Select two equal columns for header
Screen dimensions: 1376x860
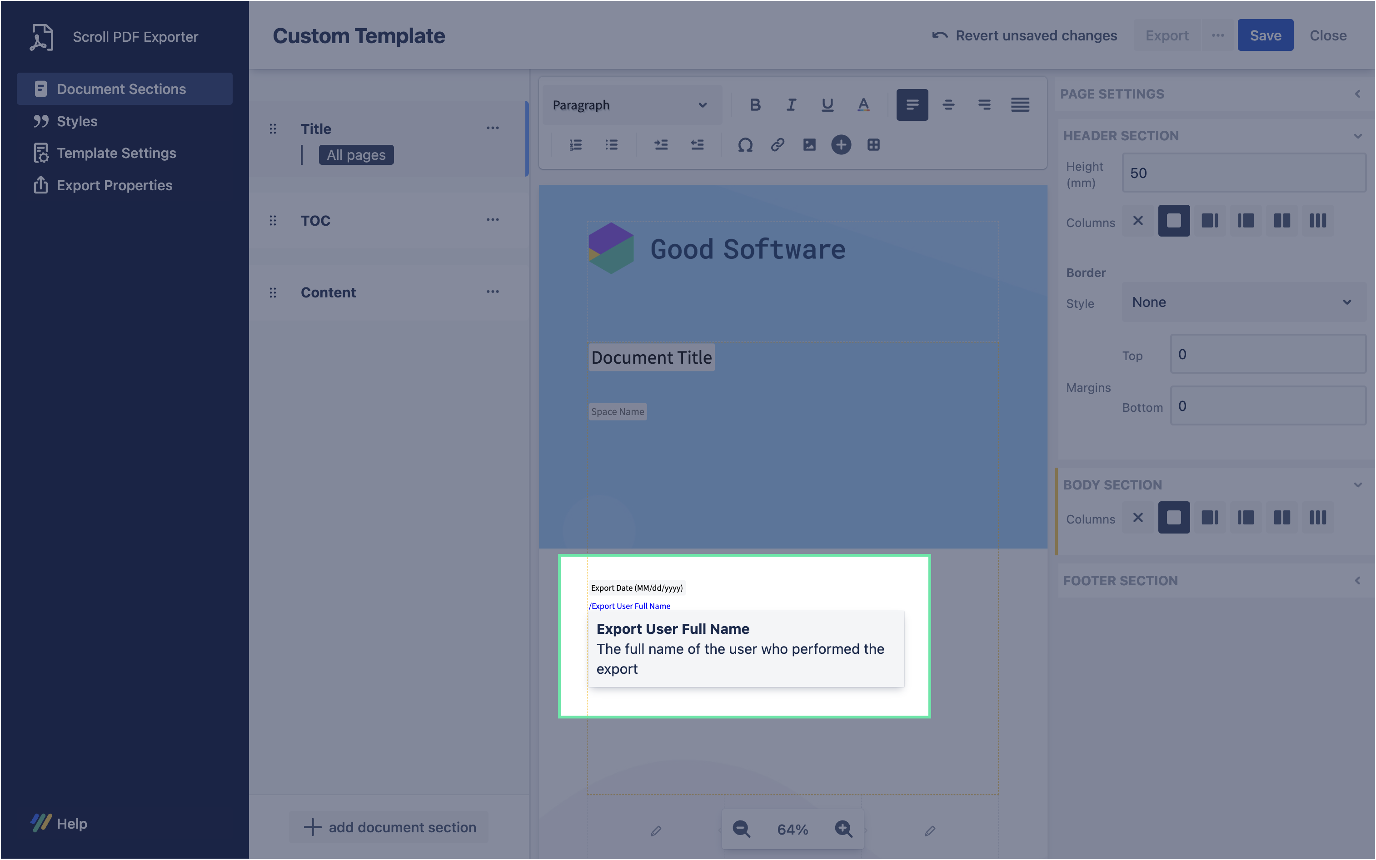point(1281,221)
